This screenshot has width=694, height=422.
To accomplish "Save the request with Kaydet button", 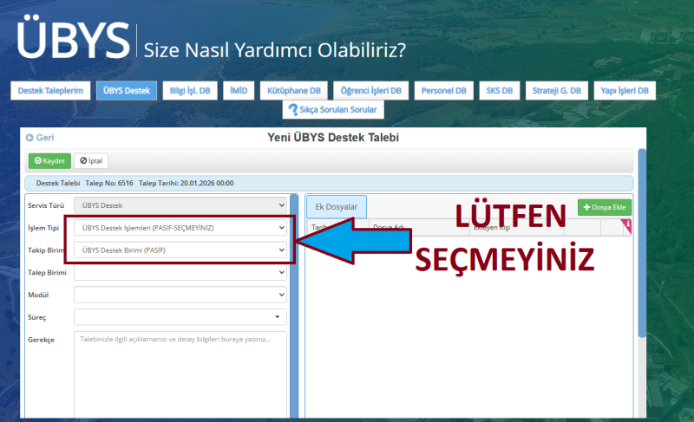I will pyautogui.click(x=49, y=161).
